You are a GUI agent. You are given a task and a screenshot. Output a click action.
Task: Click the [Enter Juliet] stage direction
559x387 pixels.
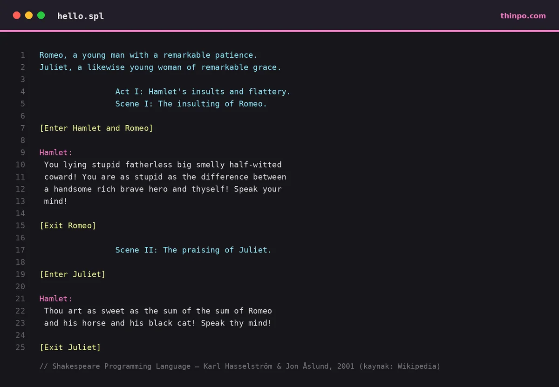73,274
